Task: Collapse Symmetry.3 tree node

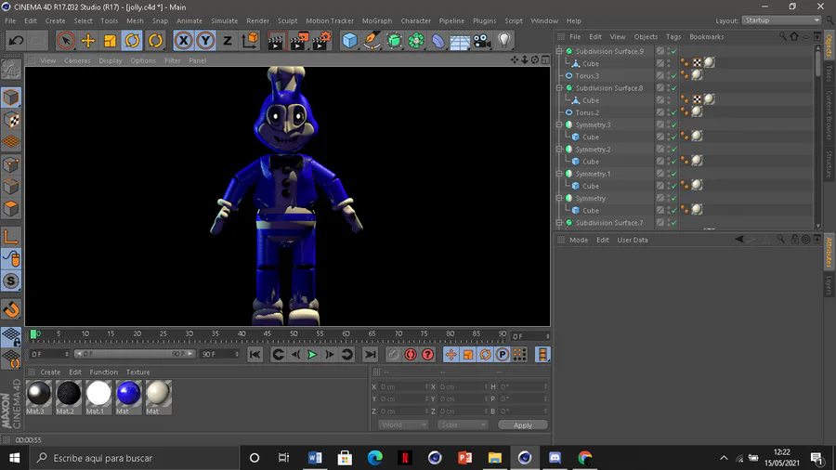Action: point(559,124)
